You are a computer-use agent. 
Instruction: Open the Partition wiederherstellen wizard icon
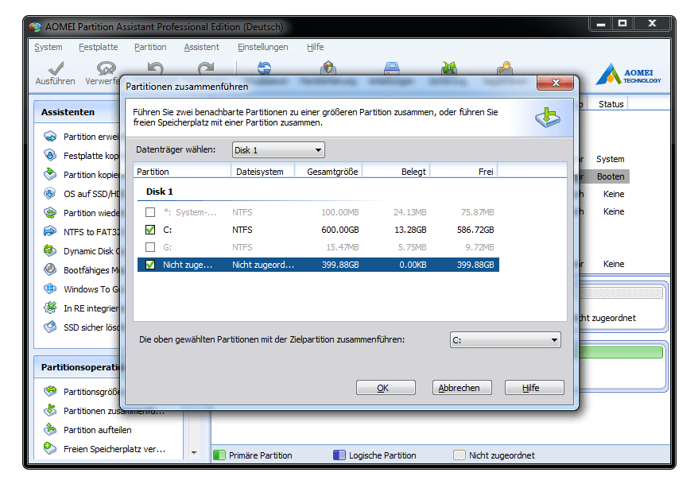coord(50,213)
